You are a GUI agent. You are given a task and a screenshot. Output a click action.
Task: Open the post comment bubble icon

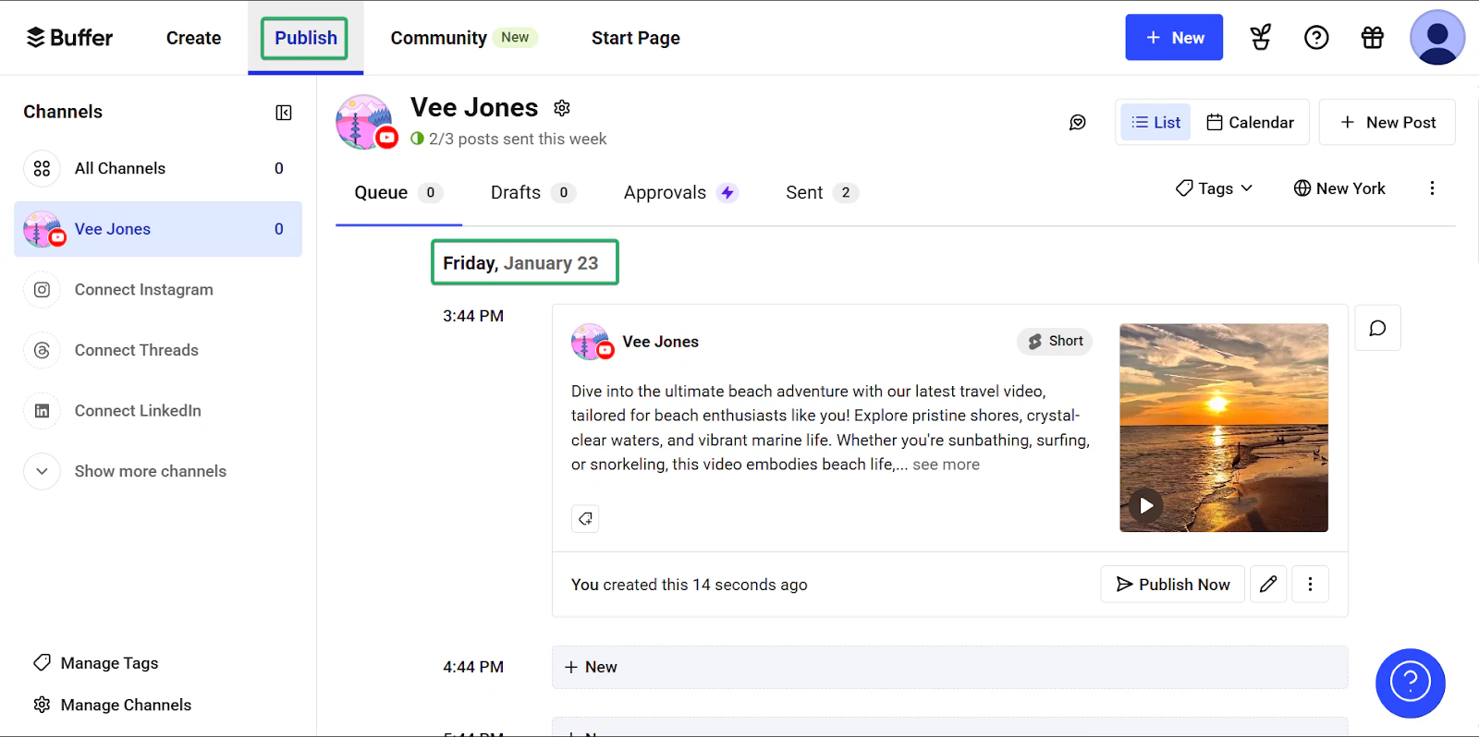tap(1377, 328)
